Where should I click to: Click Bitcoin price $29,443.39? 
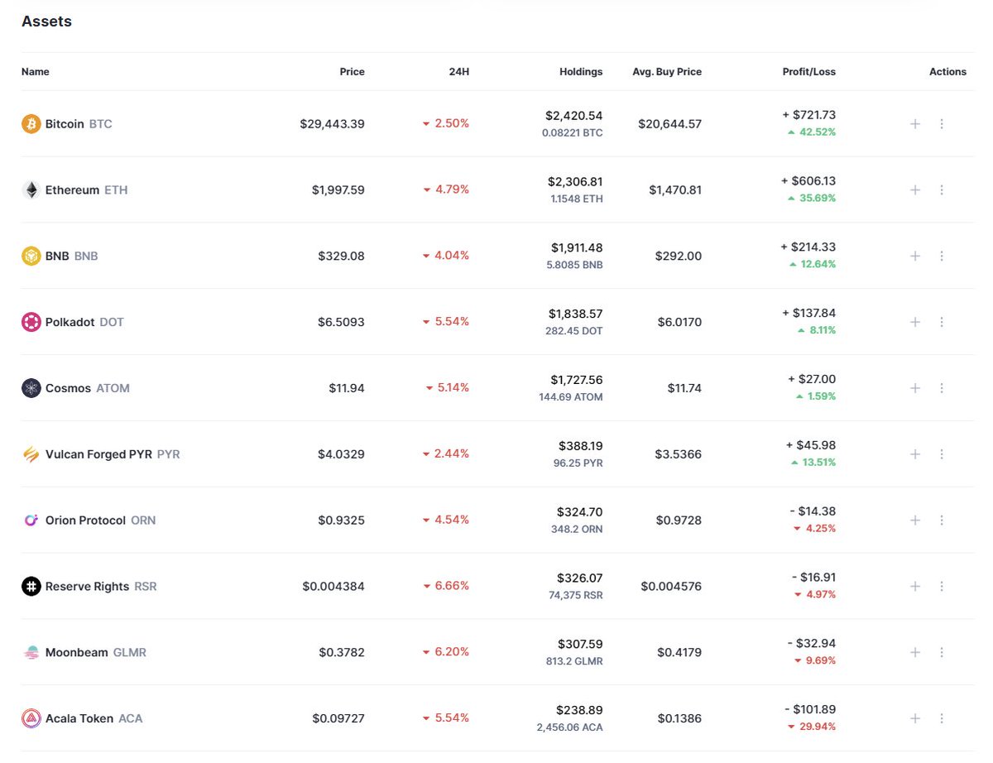[333, 124]
